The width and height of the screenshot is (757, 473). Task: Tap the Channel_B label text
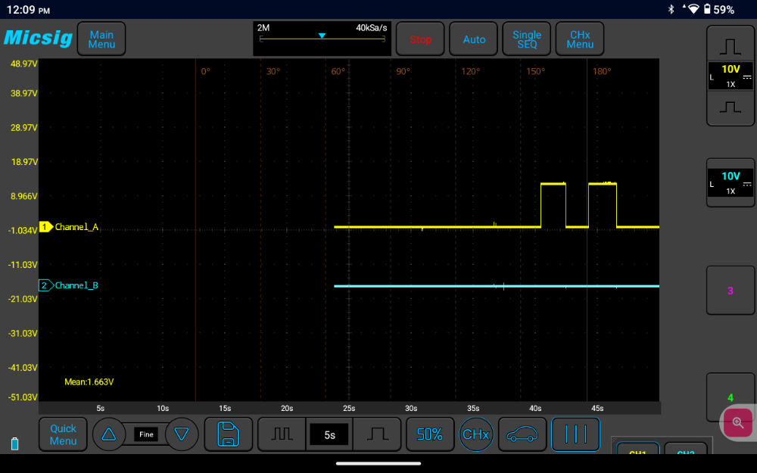tap(76, 285)
